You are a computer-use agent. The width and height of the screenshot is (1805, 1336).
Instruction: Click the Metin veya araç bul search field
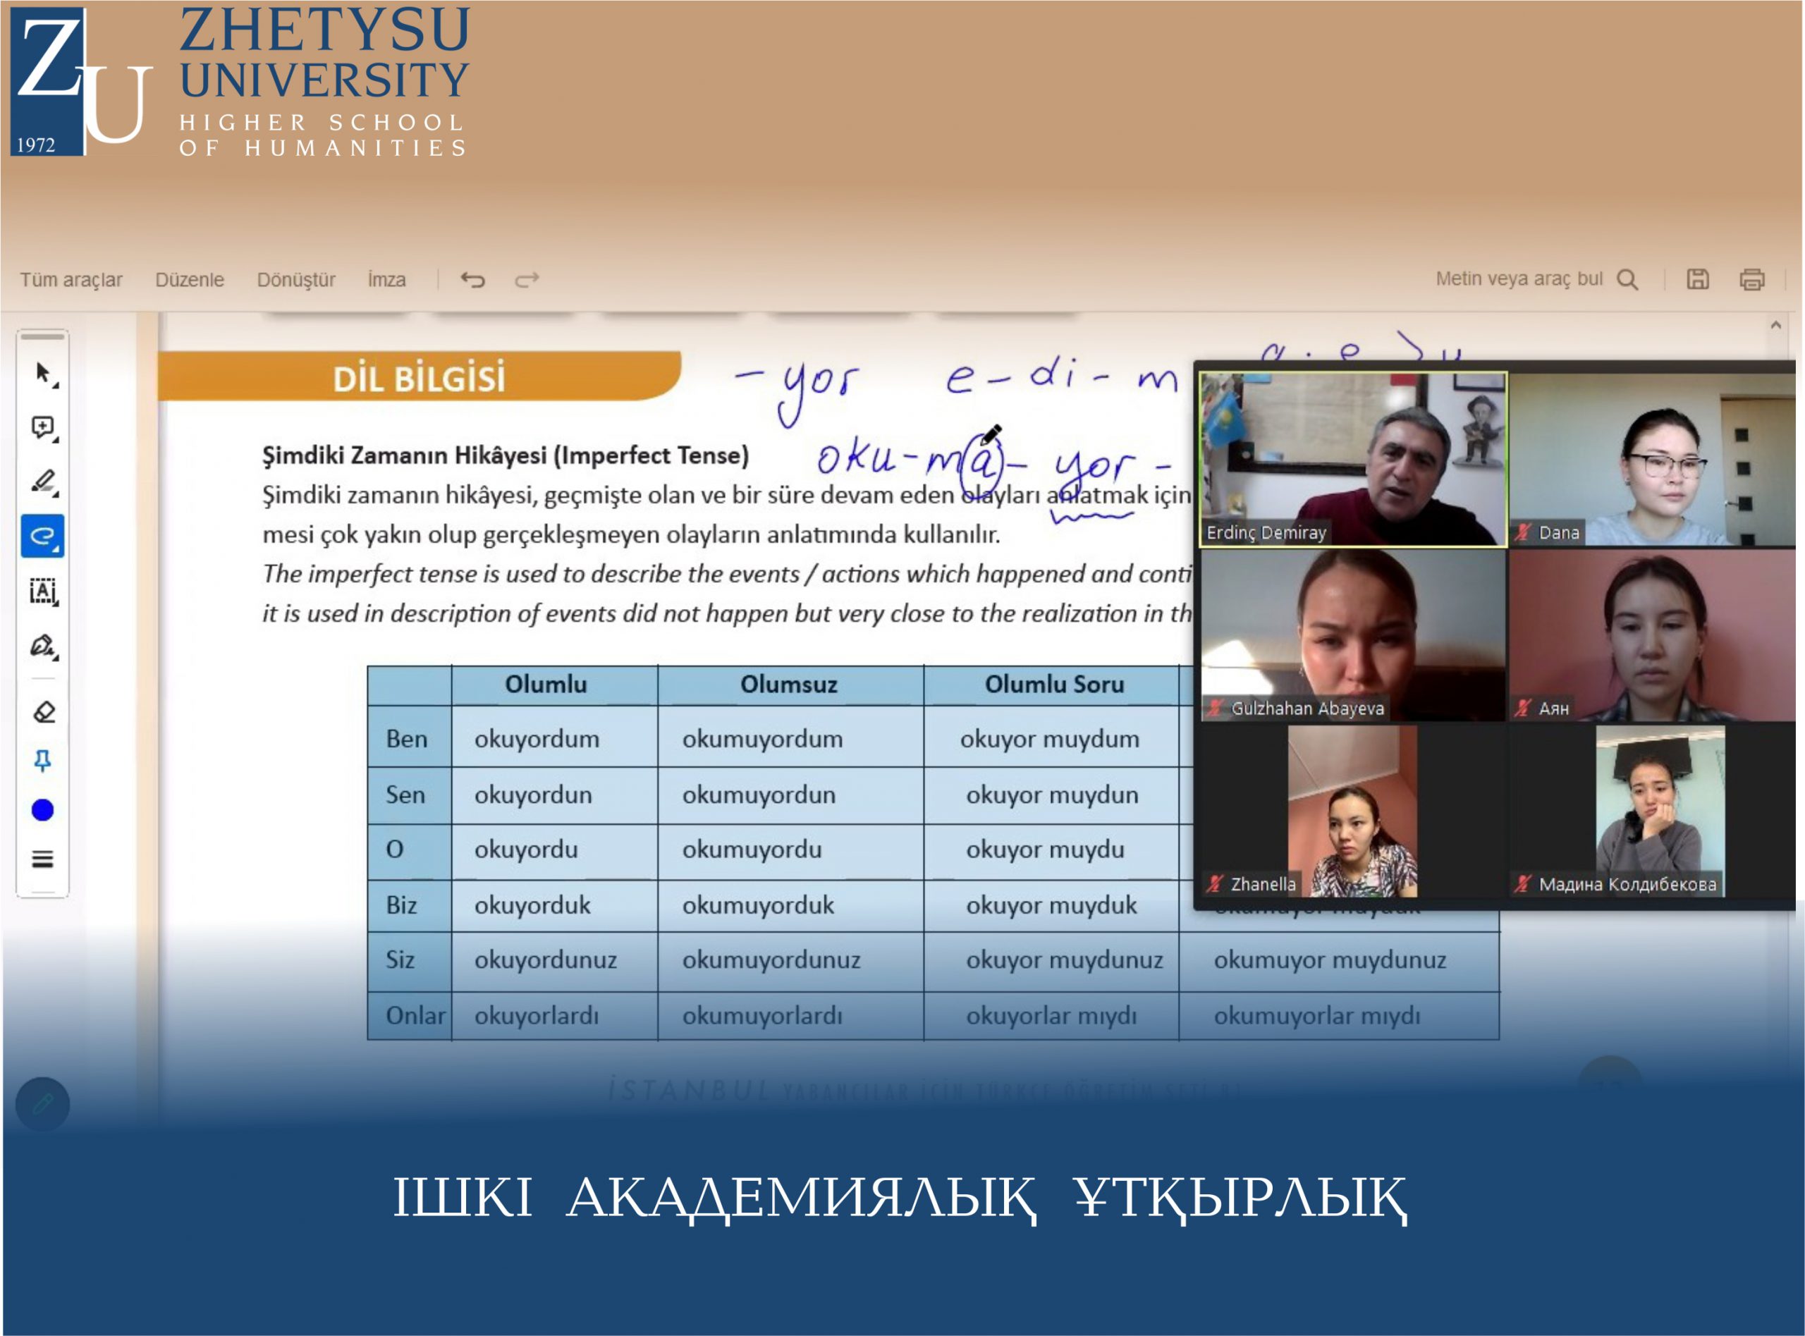click(x=1519, y=279)
